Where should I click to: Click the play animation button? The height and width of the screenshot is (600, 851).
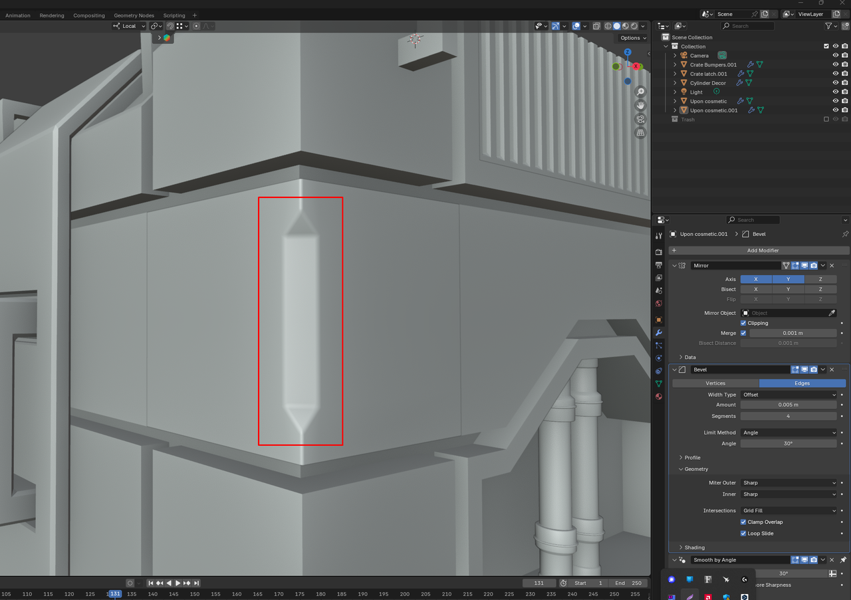pyautogui.click(x=178, y=583)
